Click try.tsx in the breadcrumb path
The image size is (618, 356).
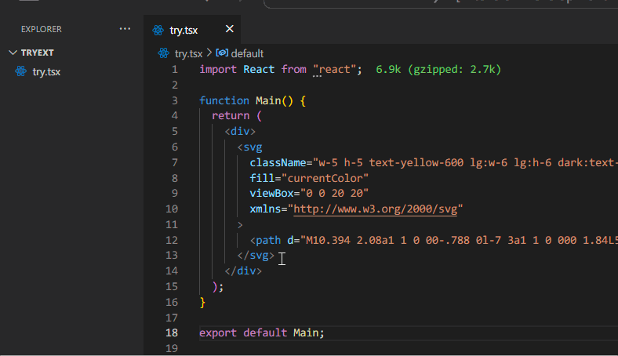pos(188,53)
